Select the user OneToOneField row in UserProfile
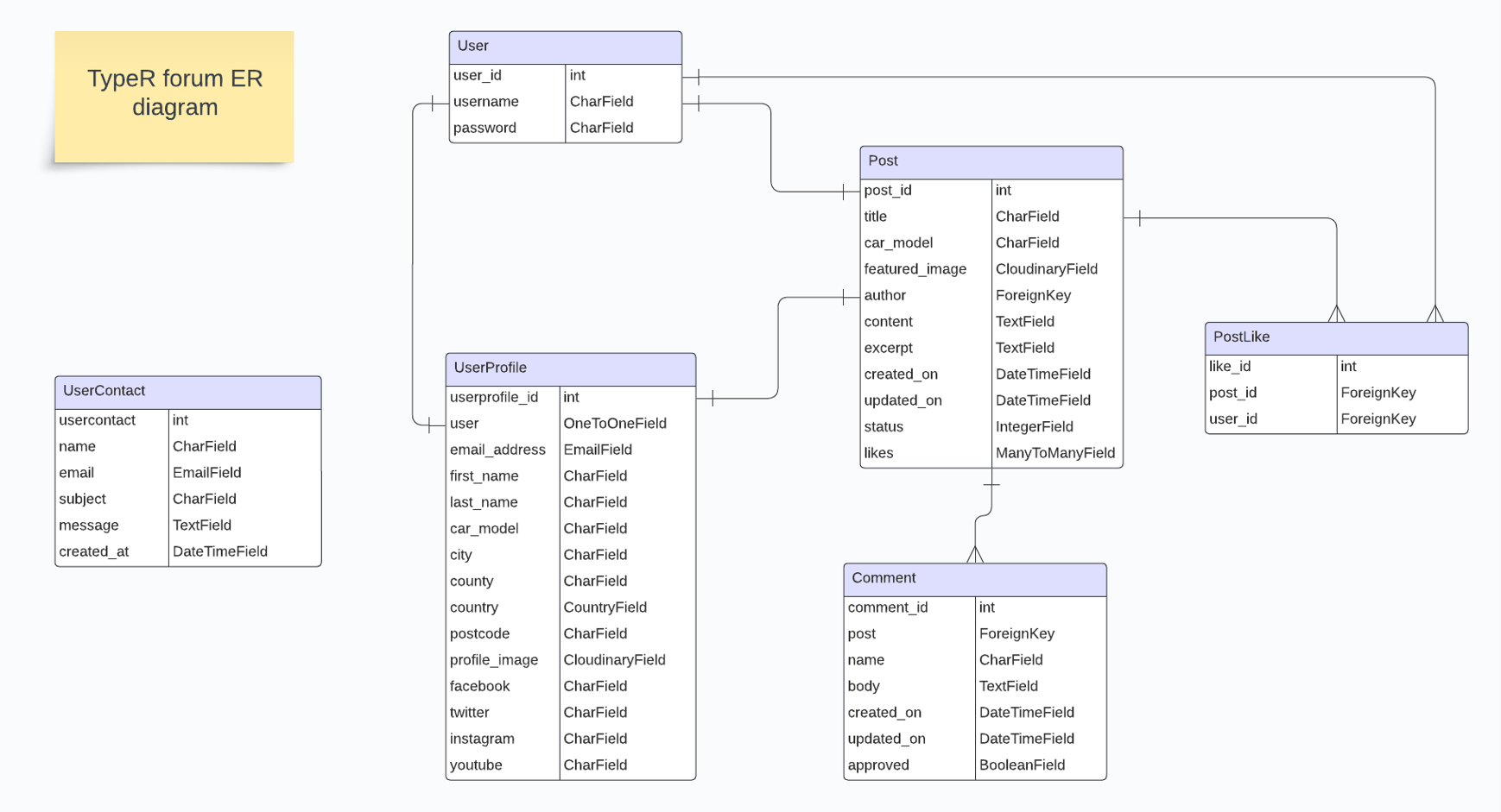 pyautogui.click(x=570, y=423)
